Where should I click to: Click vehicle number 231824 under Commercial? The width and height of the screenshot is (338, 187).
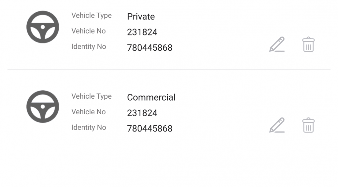click(x=142, y=113)
